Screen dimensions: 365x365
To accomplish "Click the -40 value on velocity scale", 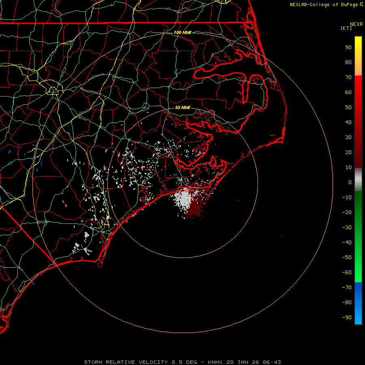I will (x=347, y=243).
